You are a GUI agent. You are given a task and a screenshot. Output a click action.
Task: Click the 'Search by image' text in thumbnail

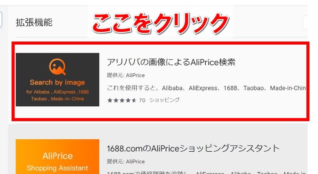coord(57,82)
